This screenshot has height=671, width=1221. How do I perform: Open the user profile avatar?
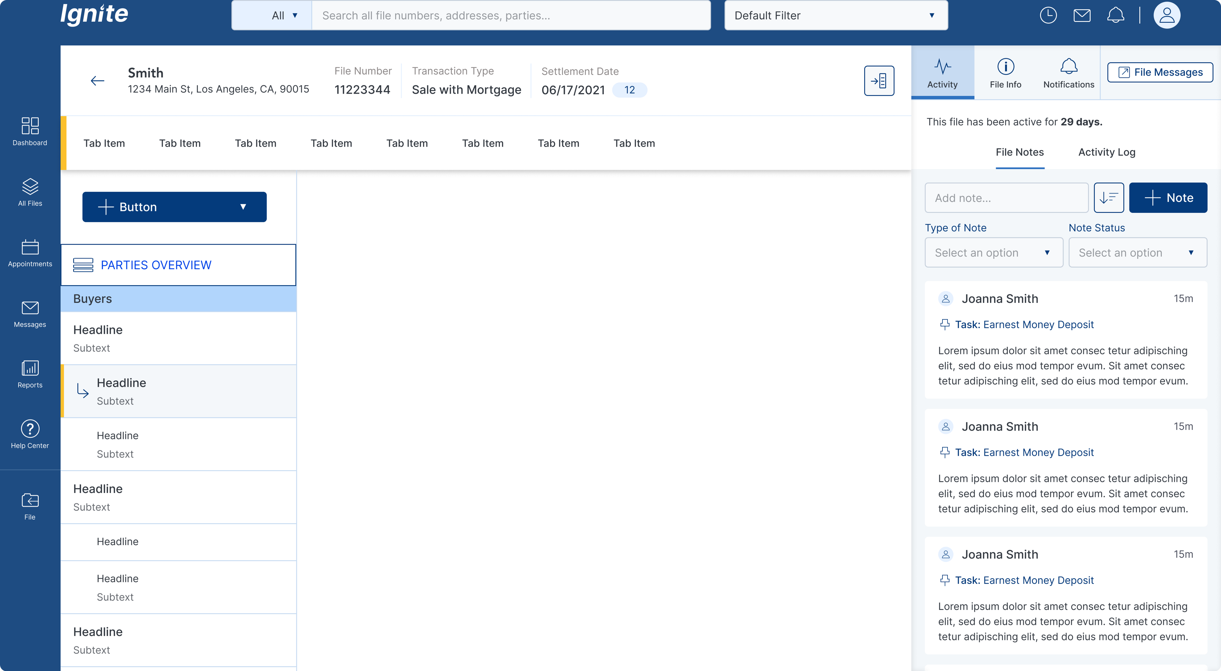click(1167, 15)
